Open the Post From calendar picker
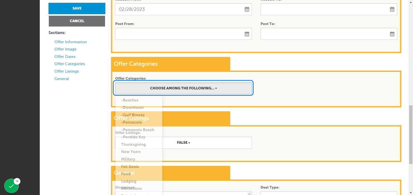Screen dimensions: 413x195 pyautogui.click(x=247, y=34)
